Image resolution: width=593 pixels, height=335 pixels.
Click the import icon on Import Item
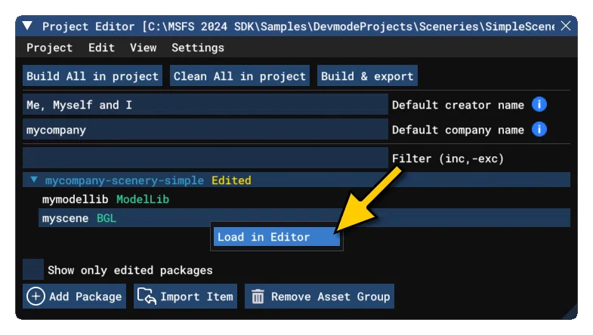tap(147, 296)
